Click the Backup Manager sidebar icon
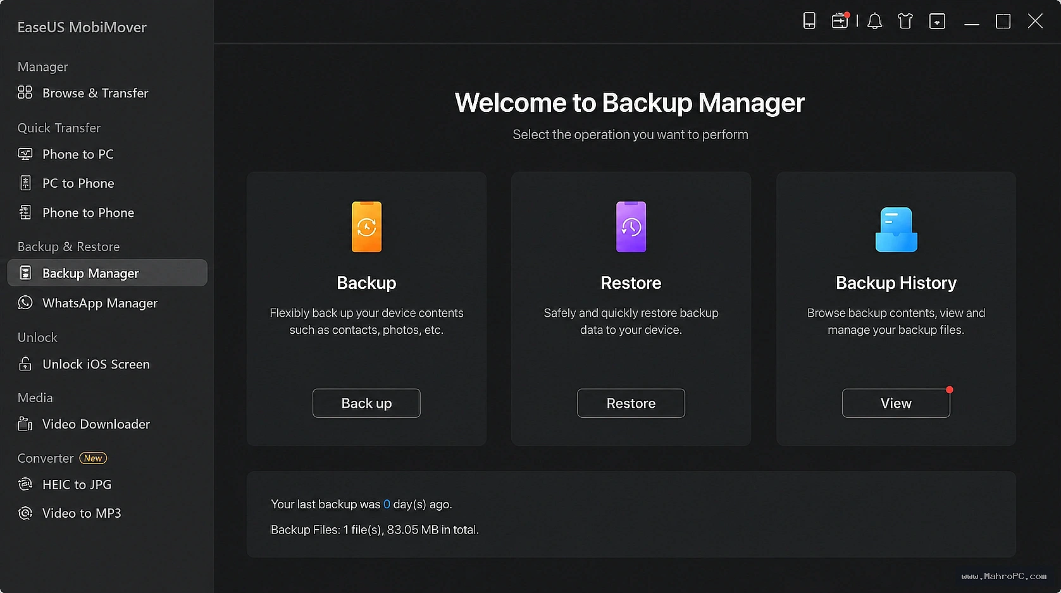The width and height of the screenshot is (1061, 593). pos(25,273)
